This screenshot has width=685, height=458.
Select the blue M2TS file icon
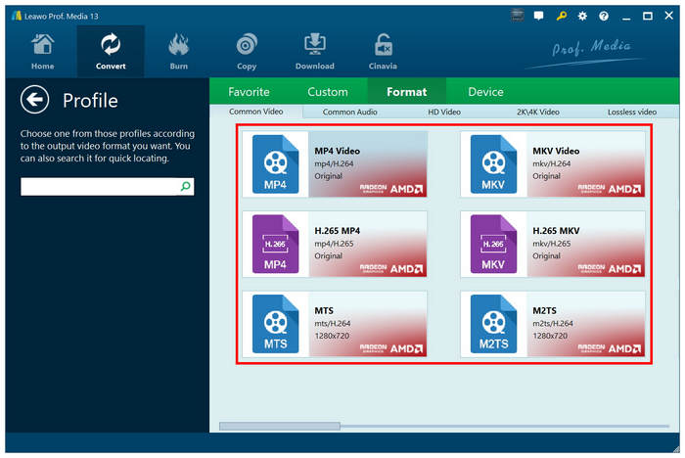pyautogui.click(x=493, y=324)
